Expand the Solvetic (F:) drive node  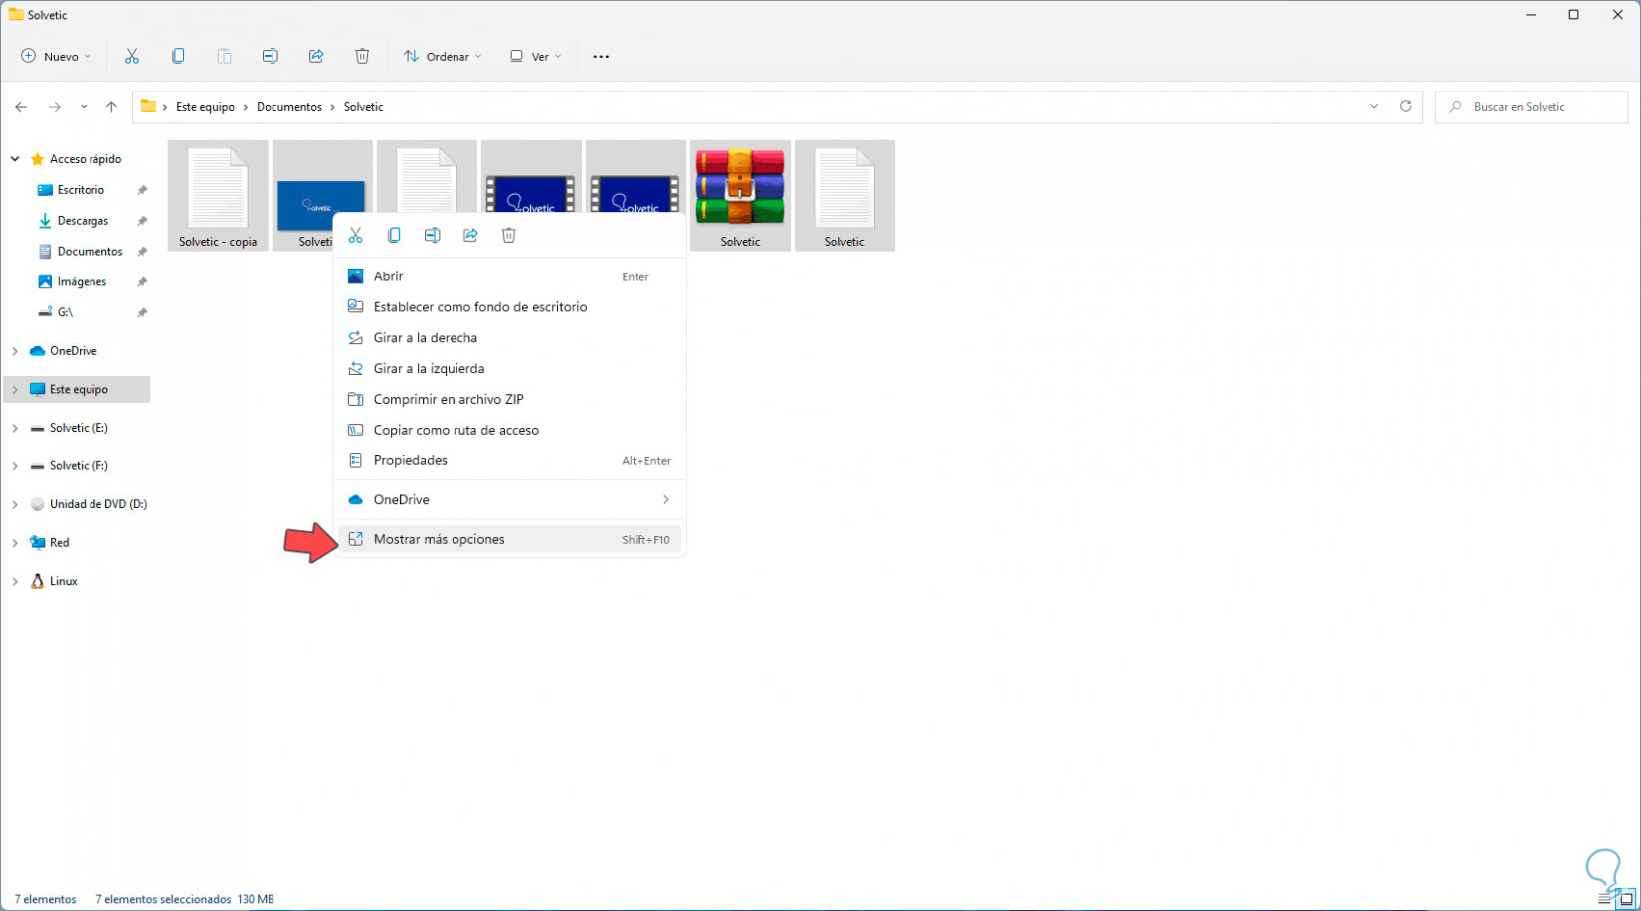coord(15,466)
